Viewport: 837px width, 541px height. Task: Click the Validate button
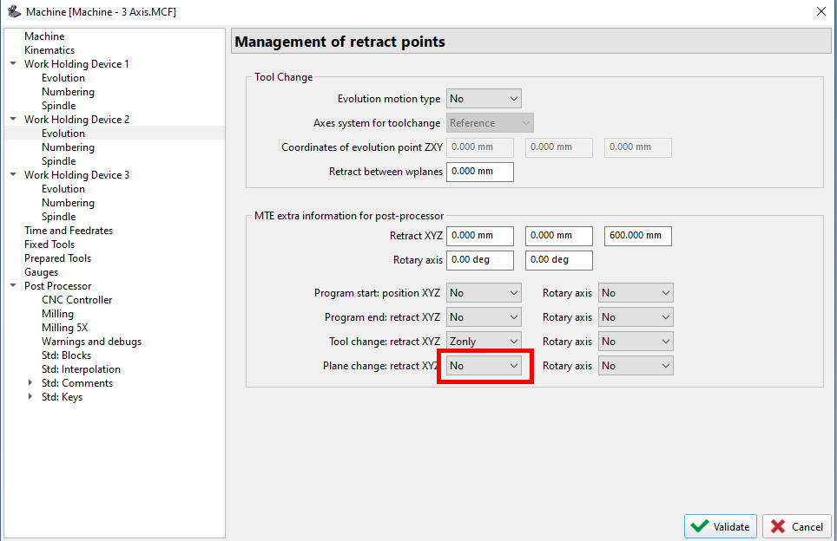tap(720, 526)
